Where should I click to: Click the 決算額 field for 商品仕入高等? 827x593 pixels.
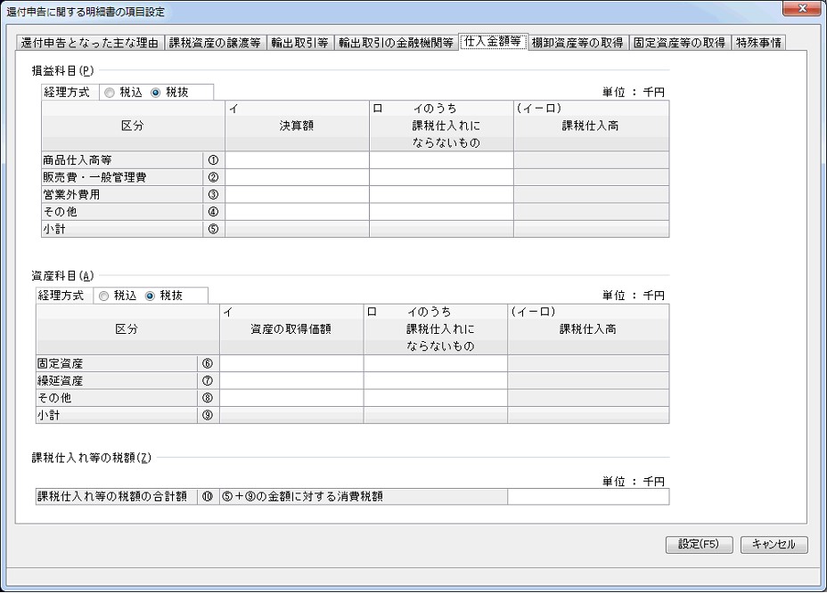pyautogui.click(x=297, y=160)
